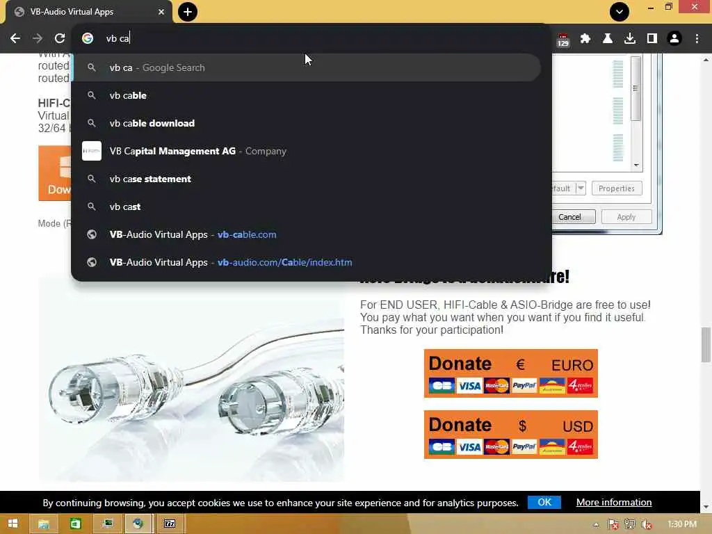This screenshot has height=534, width=712.
Task: Click the browser forward arrow
Action: pos(38,39)
